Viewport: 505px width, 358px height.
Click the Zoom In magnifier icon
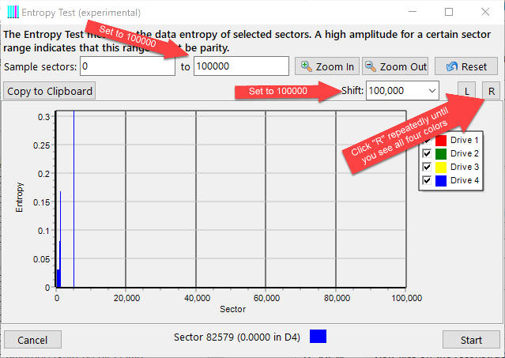pos(307,66)
